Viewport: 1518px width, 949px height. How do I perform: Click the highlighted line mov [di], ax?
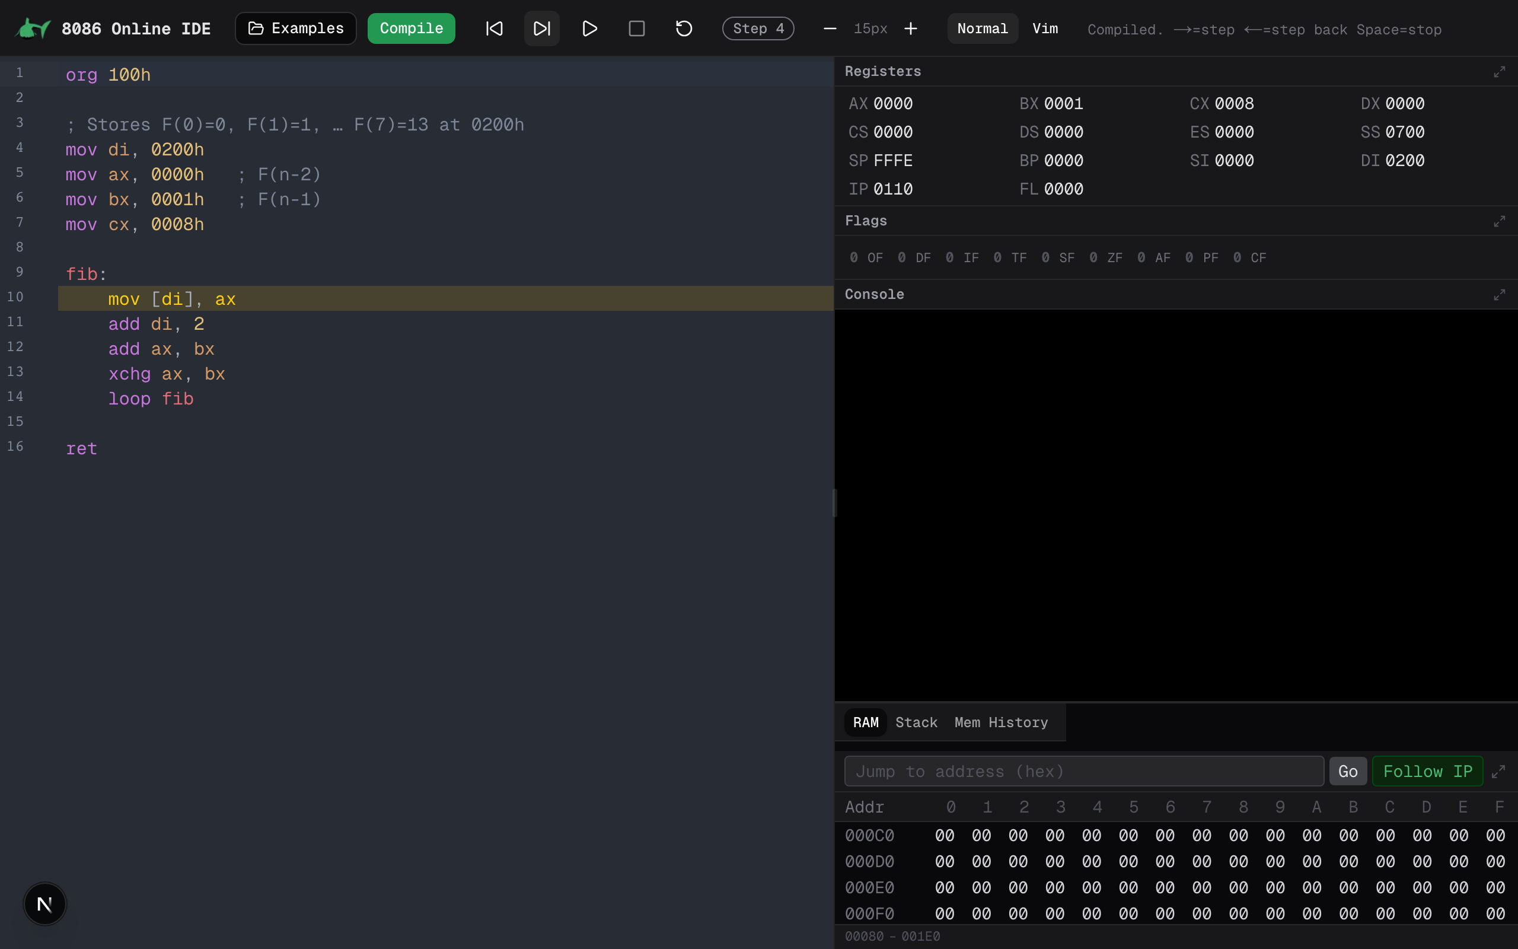coord(445,299)
